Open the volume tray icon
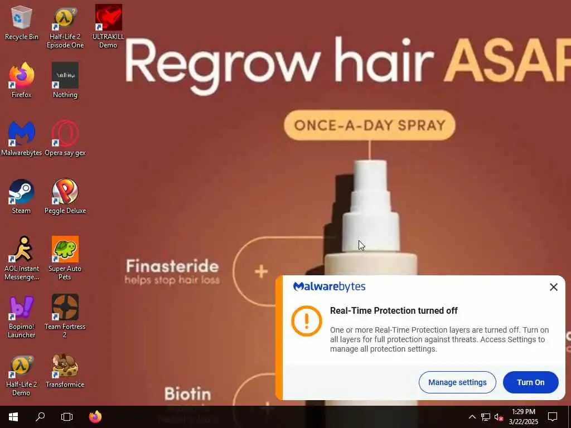Viewport: 571px width, 428px height. (499, 417)
